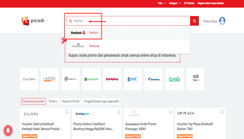Bookmark the Booking.com promo card
244x139 pixels.
(119, 112)
